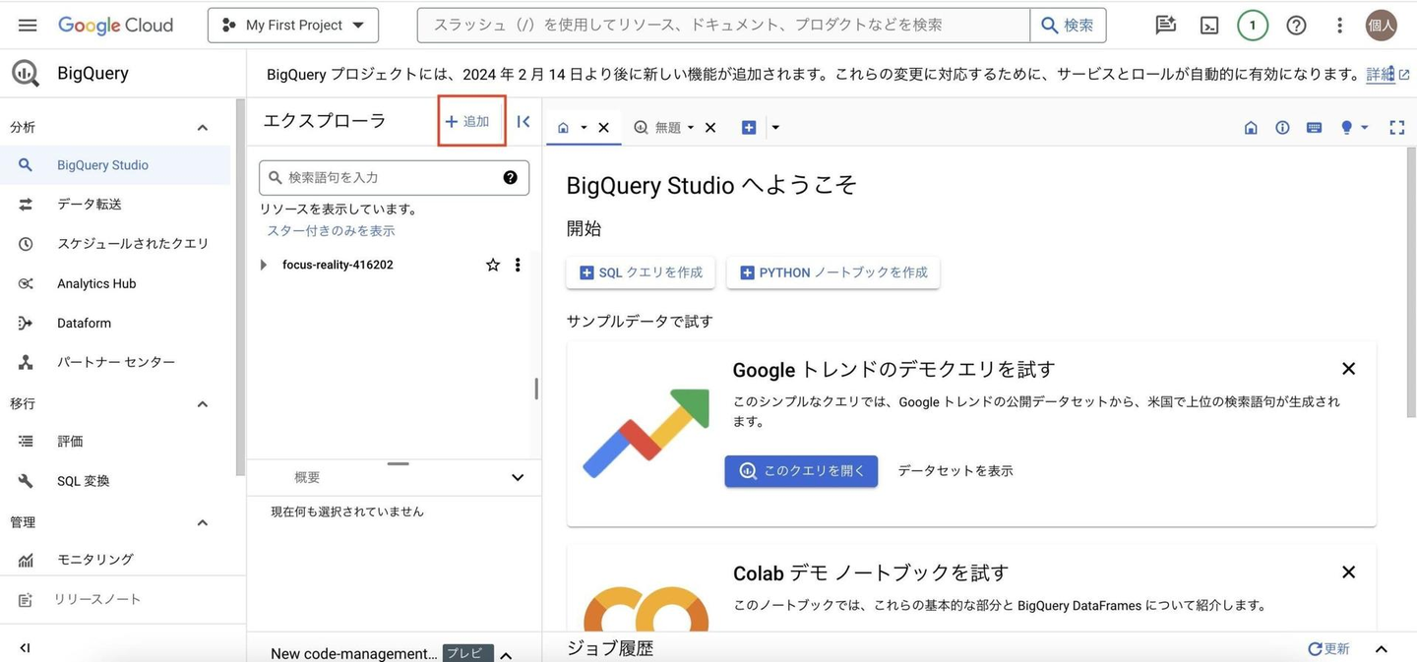Image resolution: width=1417 pixels, height=662 pixels.
Task: Switch to the 無題 query tab
Action: (658, 127)
